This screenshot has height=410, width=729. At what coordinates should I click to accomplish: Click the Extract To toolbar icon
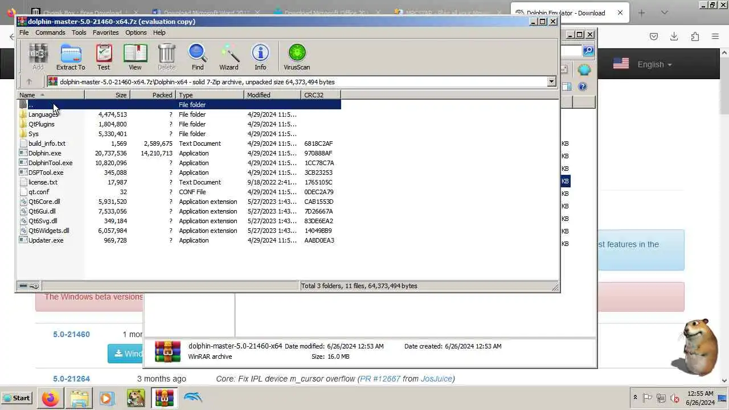coord(71,57)
